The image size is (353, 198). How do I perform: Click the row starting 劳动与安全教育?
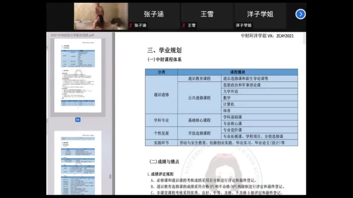238,143
